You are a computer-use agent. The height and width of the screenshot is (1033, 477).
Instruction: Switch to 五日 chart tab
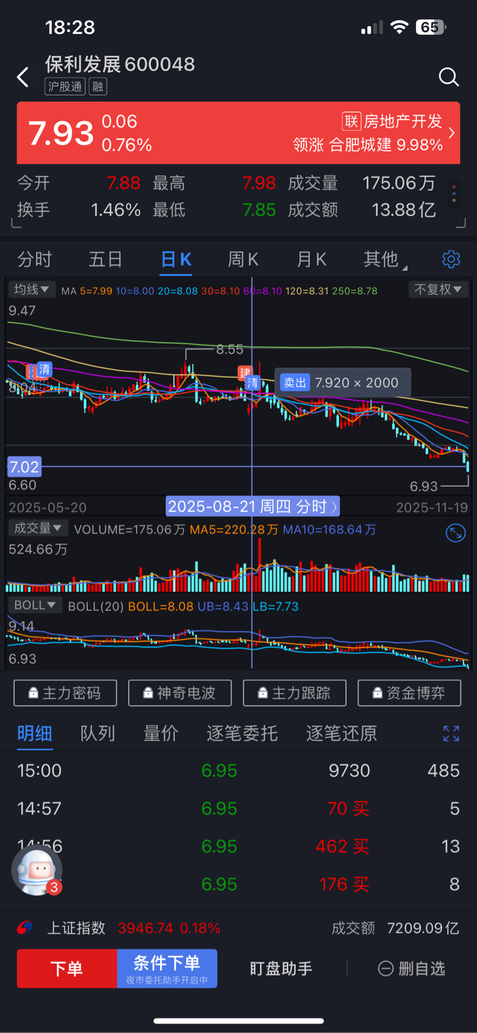pyautogui.click(x=106, y=259)
